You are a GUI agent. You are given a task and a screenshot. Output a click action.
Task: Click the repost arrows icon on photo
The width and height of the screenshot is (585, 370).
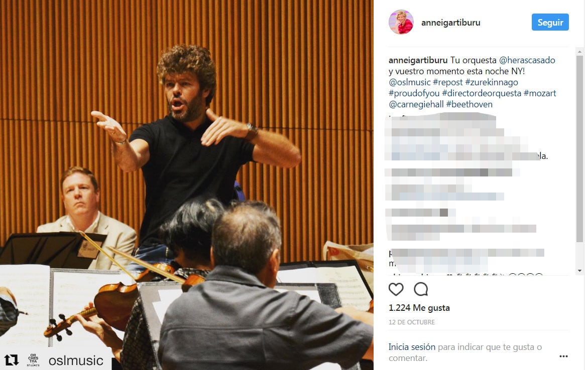pyautogui.click(x=11, y=360)
